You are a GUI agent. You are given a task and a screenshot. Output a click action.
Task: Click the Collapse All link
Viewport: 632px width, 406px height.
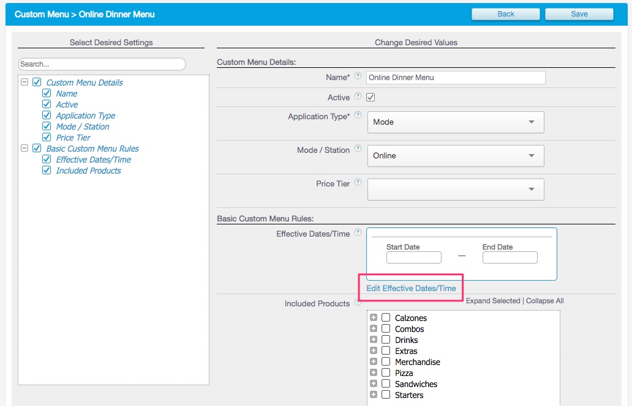(x=544, y=300)
